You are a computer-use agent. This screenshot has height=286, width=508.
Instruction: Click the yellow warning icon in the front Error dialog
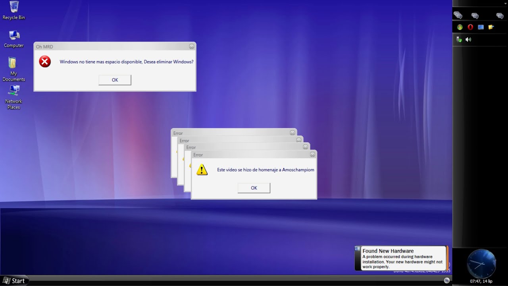pos(202,170)
